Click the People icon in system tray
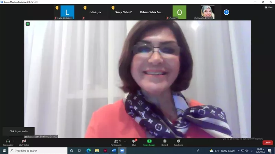This screenshot has height=154, width=275. pos(198,151)
